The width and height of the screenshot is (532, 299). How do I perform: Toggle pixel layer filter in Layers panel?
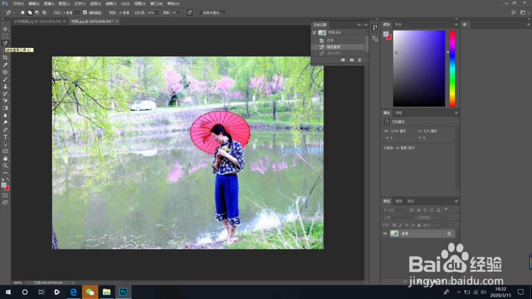click(x=412, y=210)
